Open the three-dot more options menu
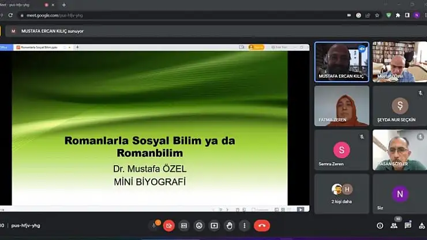This screenshot has height=240, width=427. (x=244, y=226)
